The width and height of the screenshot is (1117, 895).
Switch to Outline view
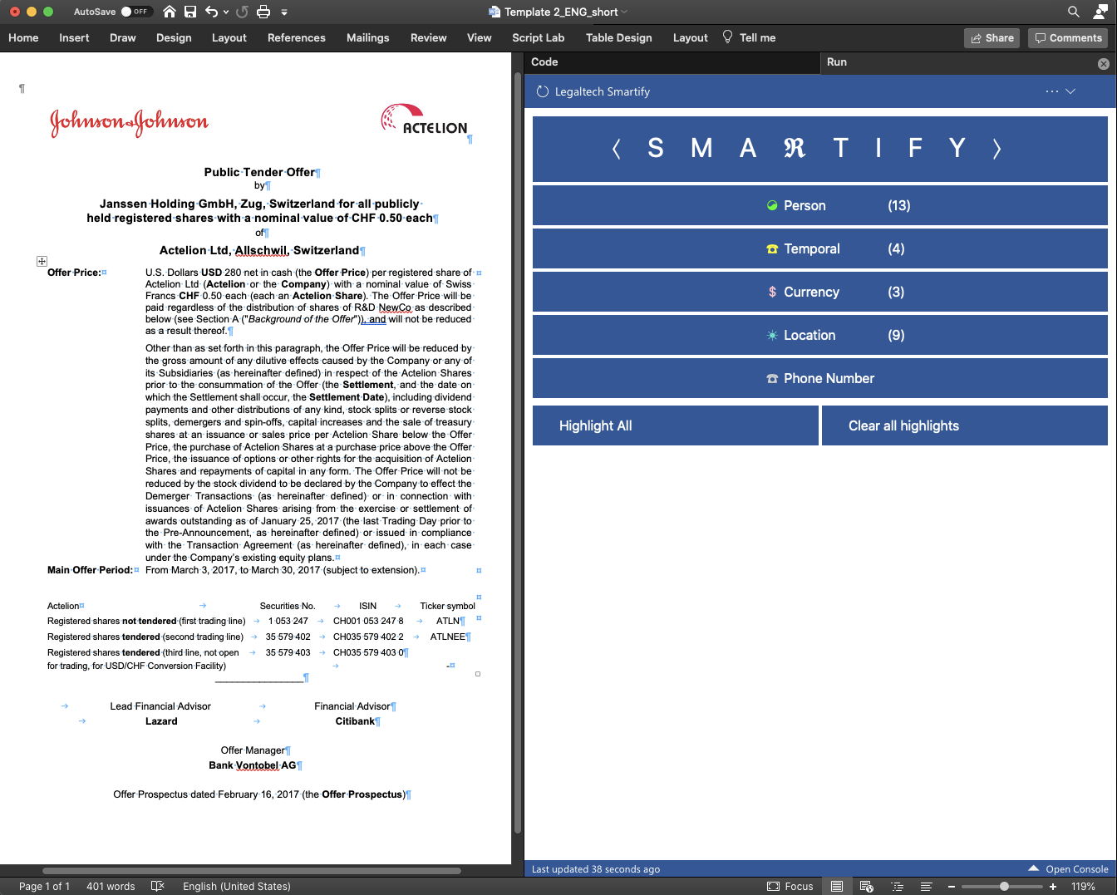tap(897, 886)
